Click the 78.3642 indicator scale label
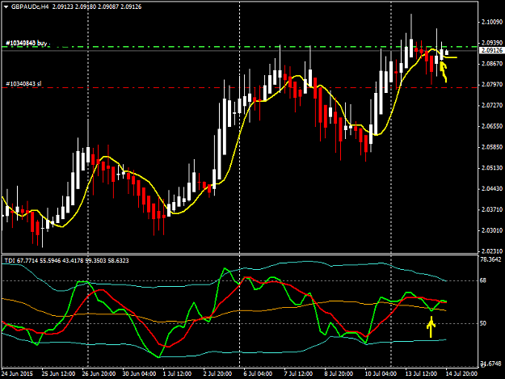Viewport: 505px width, 379px height. click(x=490, y=259)
